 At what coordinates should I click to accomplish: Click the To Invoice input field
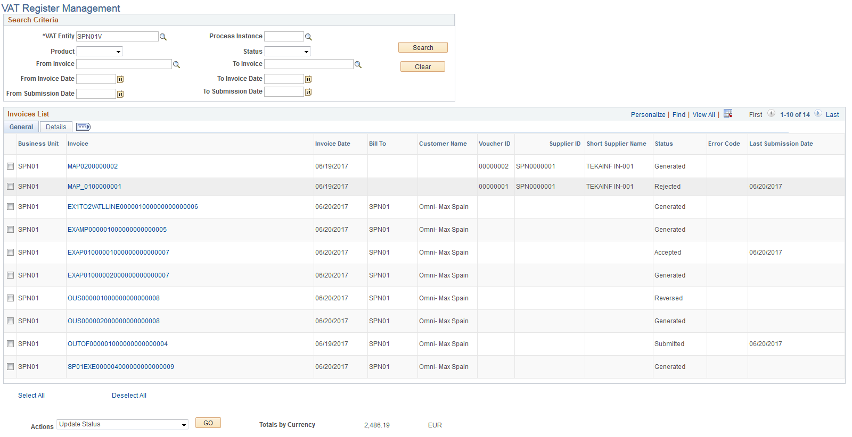(309, 64)
